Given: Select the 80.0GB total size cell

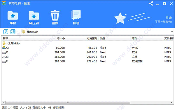Looking at the screenshot, I should point(60,48).
